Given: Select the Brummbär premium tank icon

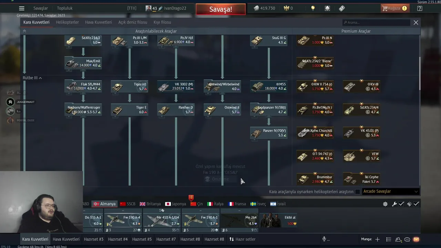Looking at the screenshot, I should (304, 179).
